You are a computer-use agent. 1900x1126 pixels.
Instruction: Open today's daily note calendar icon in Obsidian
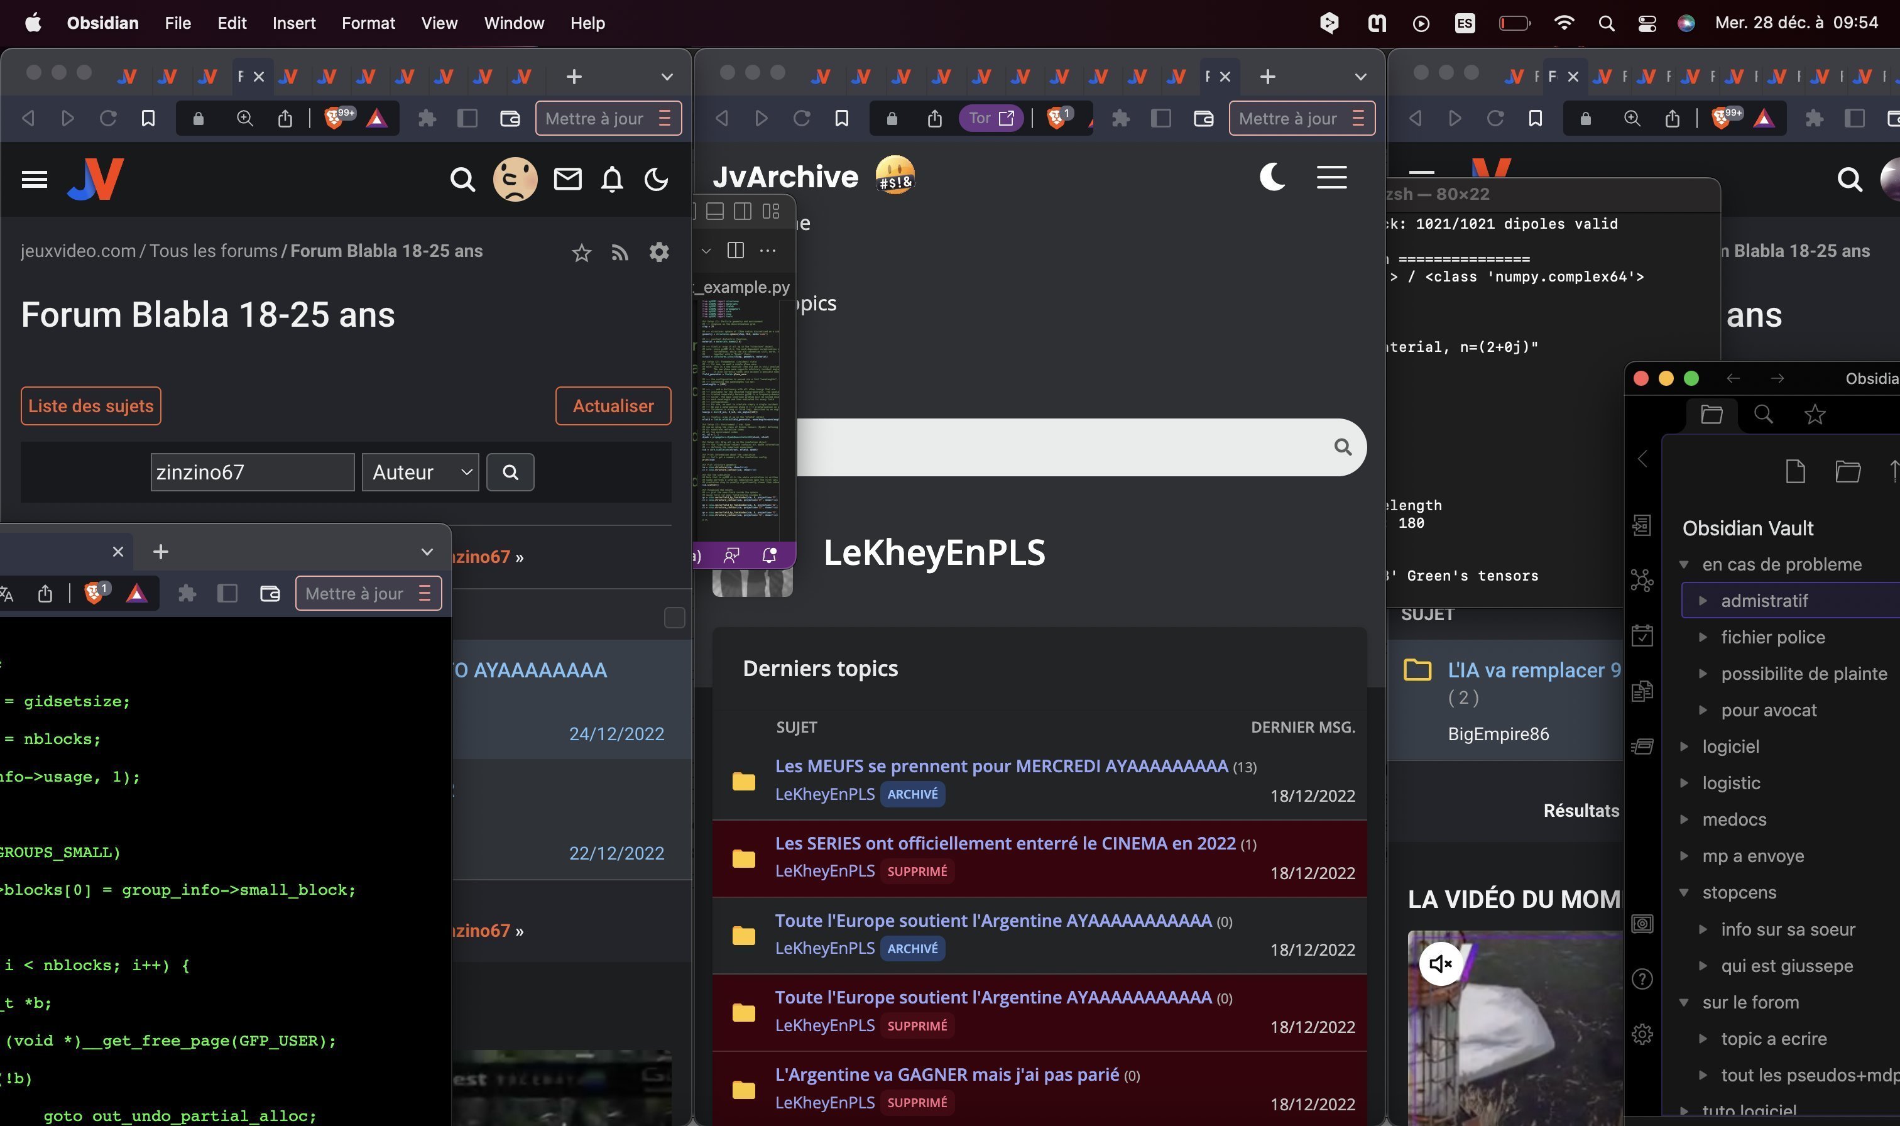pos(1642,635)
